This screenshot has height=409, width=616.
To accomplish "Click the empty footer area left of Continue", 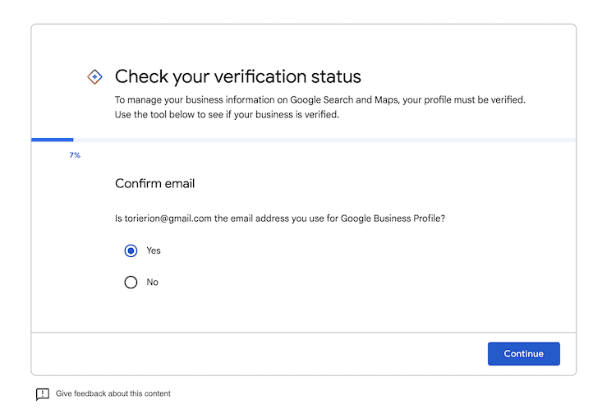I will click(260, 354).
